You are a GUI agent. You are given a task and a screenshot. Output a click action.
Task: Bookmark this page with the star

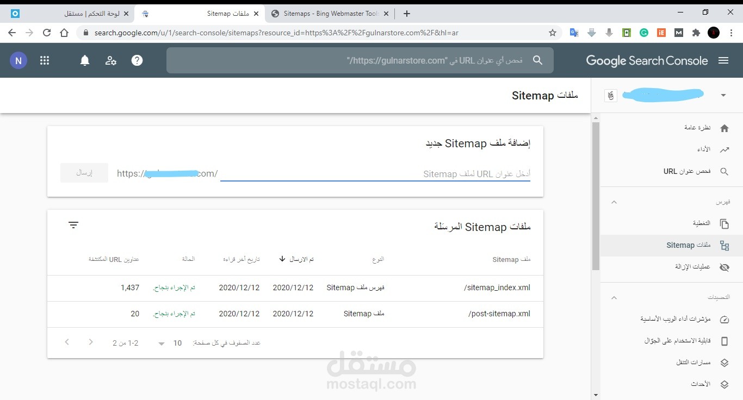pos(553,33)
